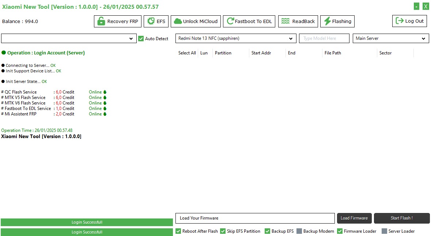Uncheck Skip EFS Partition
The height and width of the screenshot is (236, 431).
tap(223, 231)
